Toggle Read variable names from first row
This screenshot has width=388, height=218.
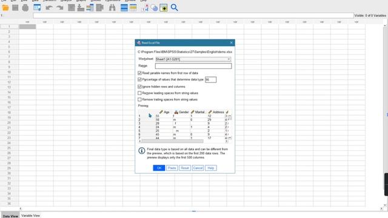[139, 73]
